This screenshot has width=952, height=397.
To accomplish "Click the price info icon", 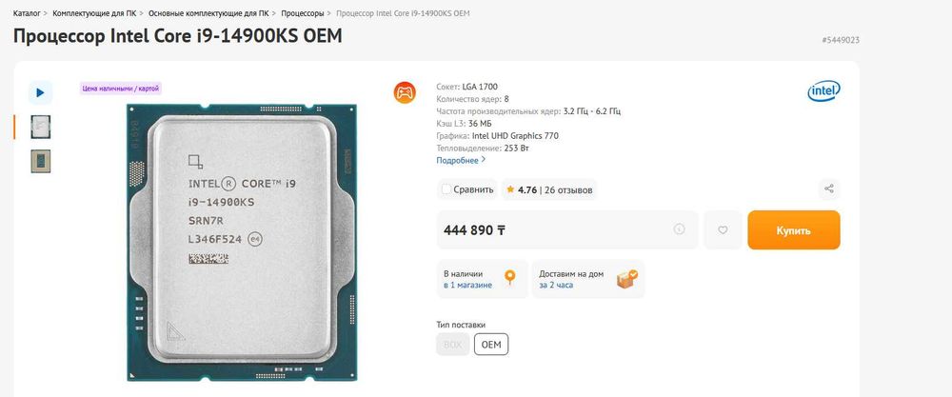I will [x=680, y=229].
